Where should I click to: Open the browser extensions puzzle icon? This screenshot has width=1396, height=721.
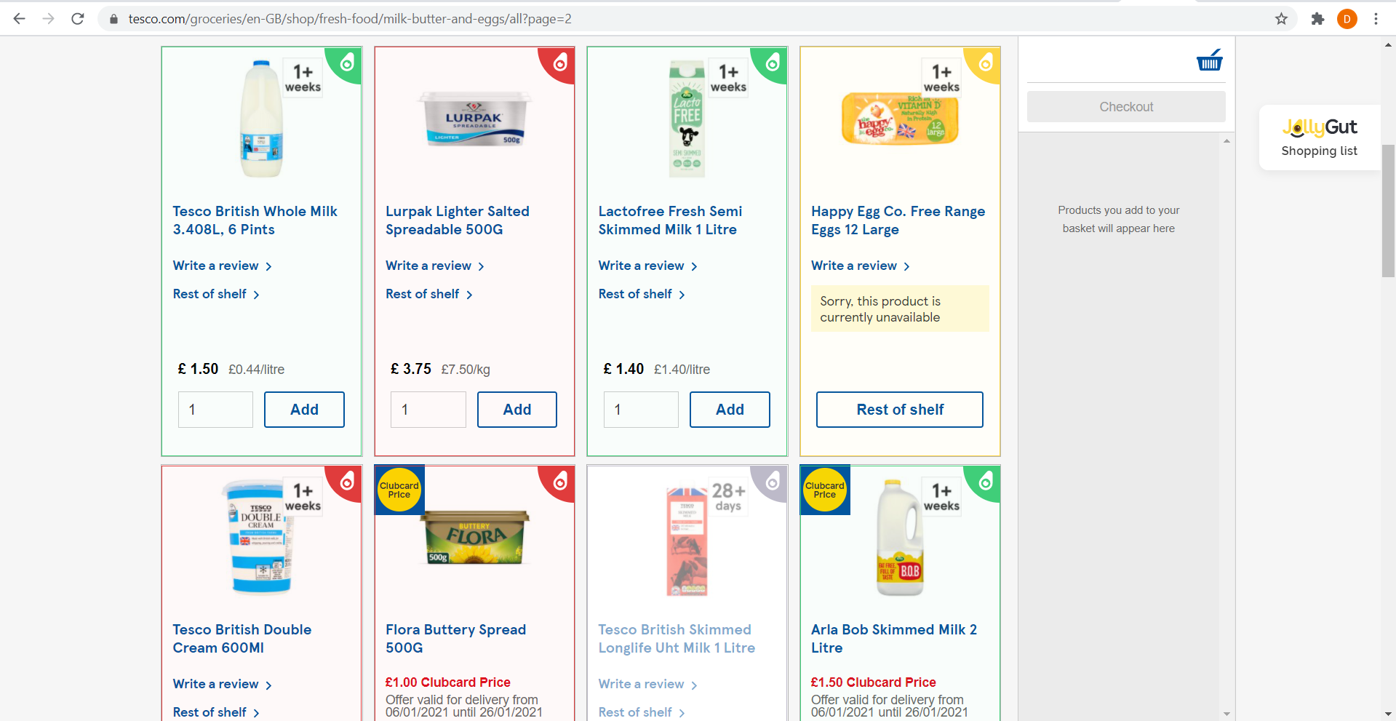point(1317,19)
